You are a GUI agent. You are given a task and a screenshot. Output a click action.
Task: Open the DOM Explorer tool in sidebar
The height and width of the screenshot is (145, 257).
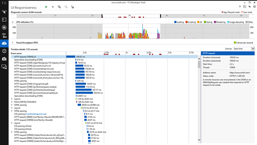[x=4, y=12]
